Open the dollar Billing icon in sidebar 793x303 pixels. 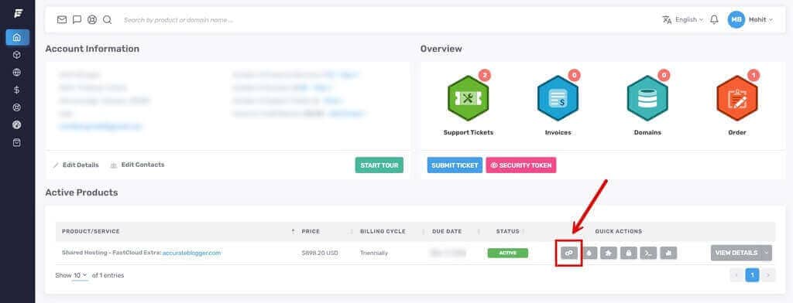click(x=17, y=90)
